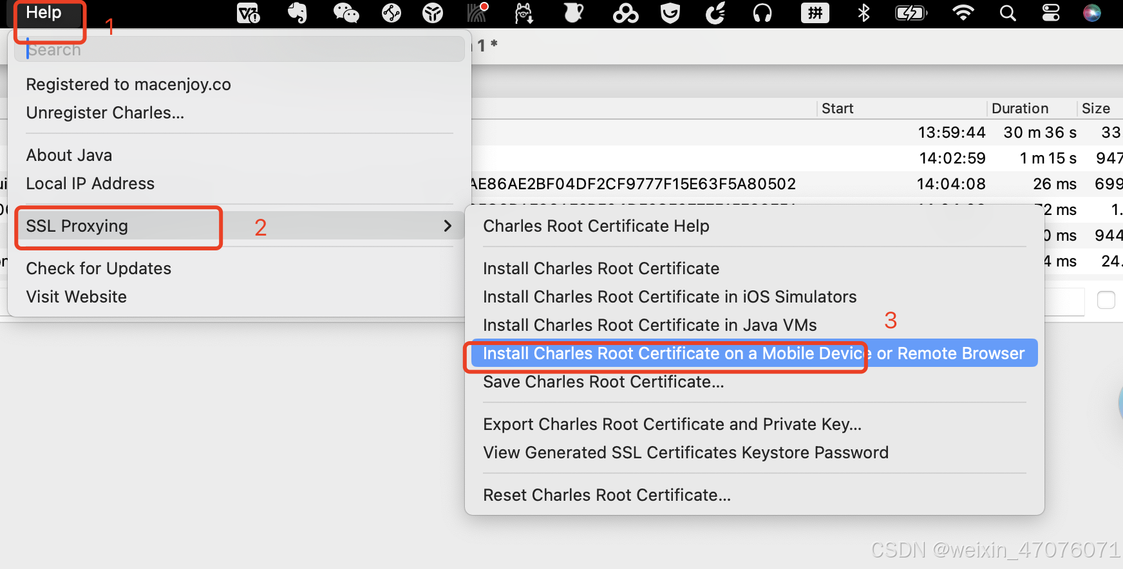1123x569 pixels.
Task: Launch Siri from the menu bar
Action: 1092,13
